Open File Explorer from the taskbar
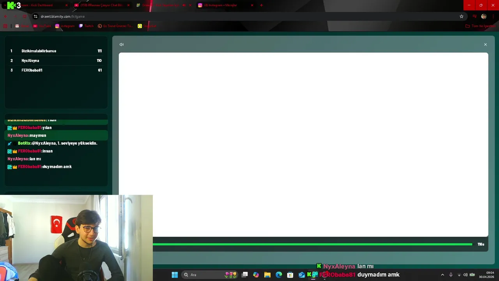This screenshot has width=499, height=281. tap(267, 275)
